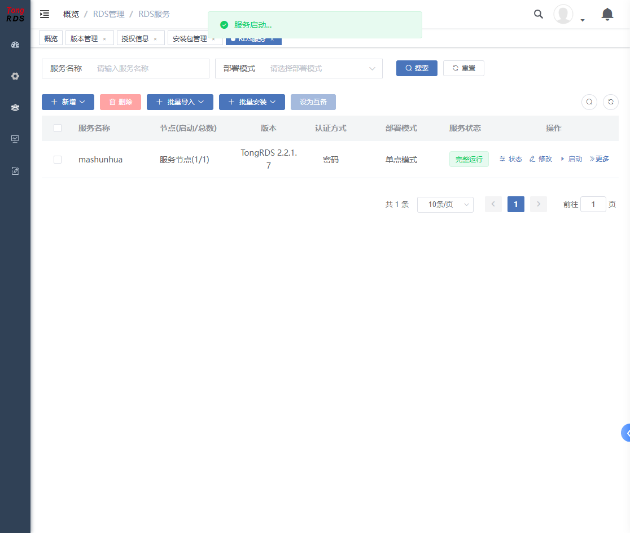Image resolution: width=630 pixels, height=533 pixels.
Task: Go to the previous page arrow
Action: coord(493,204)
